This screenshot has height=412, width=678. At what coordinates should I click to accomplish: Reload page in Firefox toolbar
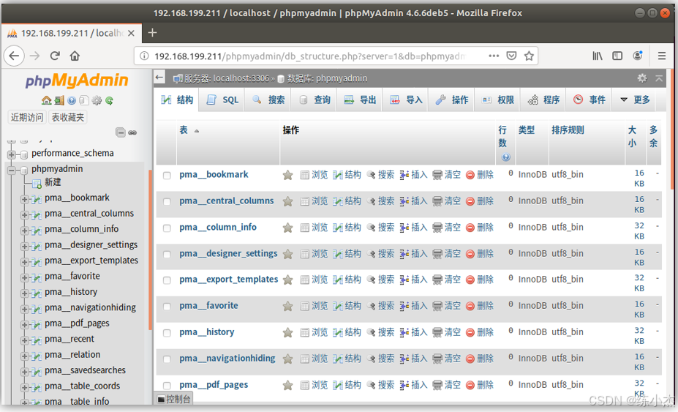pos(55,56)
